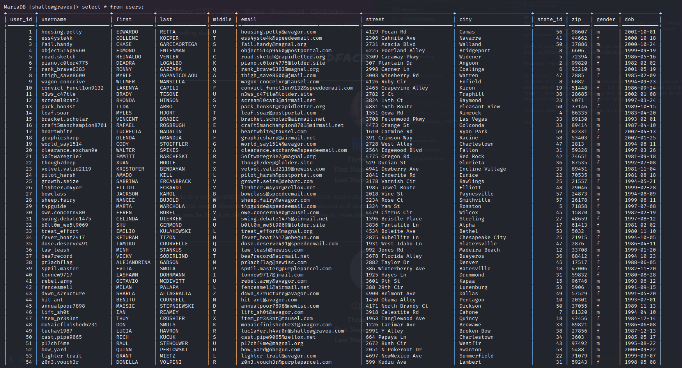Image resolution: width=682 pixels, height=368 pixels.
Task: Click the email housing.petty@avagor.com
Action: point(279,32)
